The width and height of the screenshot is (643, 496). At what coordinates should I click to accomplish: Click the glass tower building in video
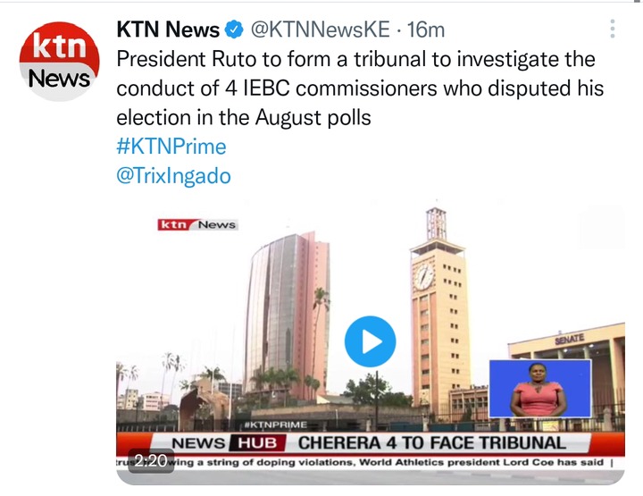coord(287,314)
